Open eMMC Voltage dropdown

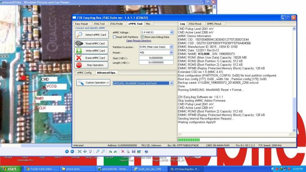[172, 32]
